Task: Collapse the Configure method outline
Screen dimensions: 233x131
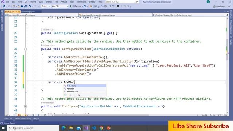Action: click(x=25, y=106)
